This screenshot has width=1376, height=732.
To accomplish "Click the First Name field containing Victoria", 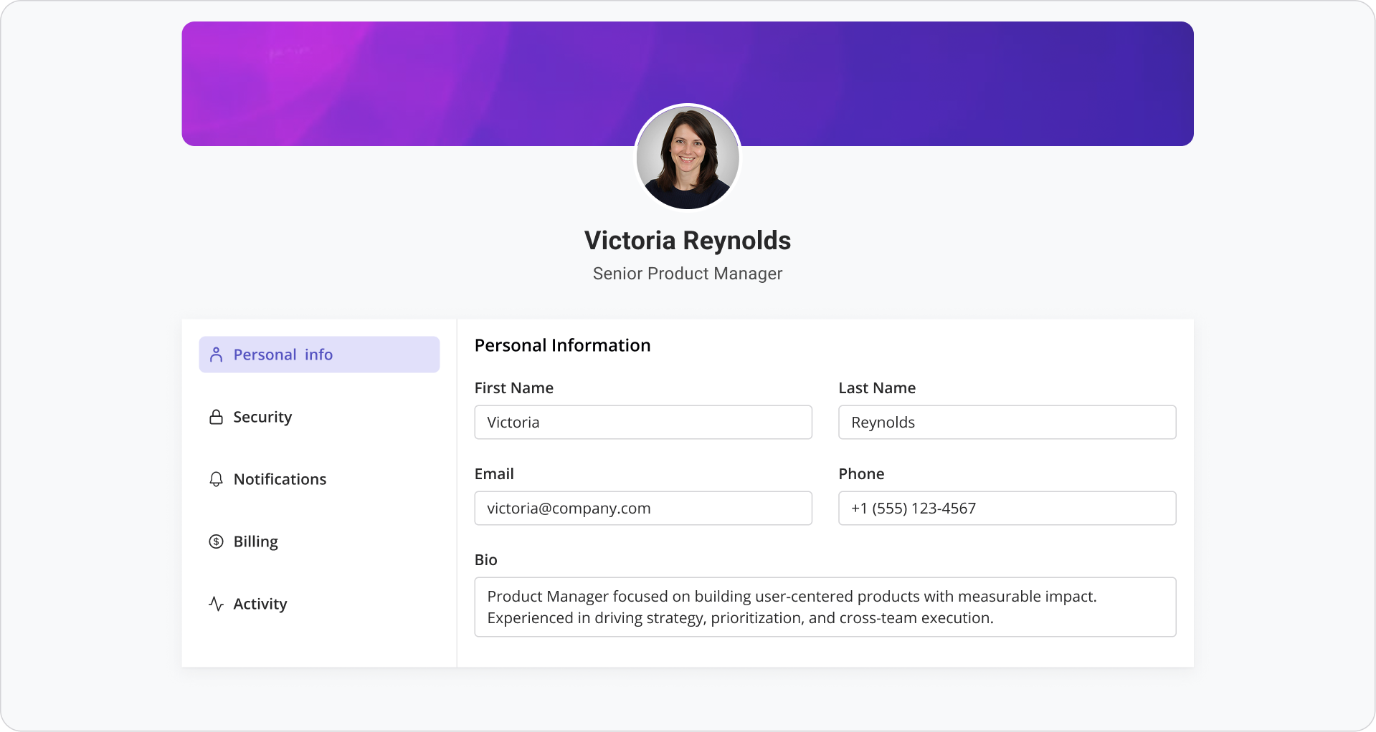I will click(x=642, y=423).
